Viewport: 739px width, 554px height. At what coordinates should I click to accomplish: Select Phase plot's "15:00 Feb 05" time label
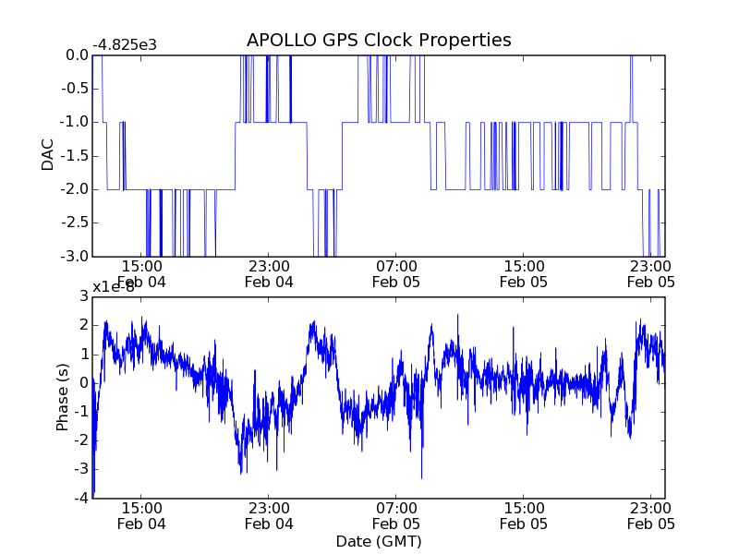tap(524, 516)
